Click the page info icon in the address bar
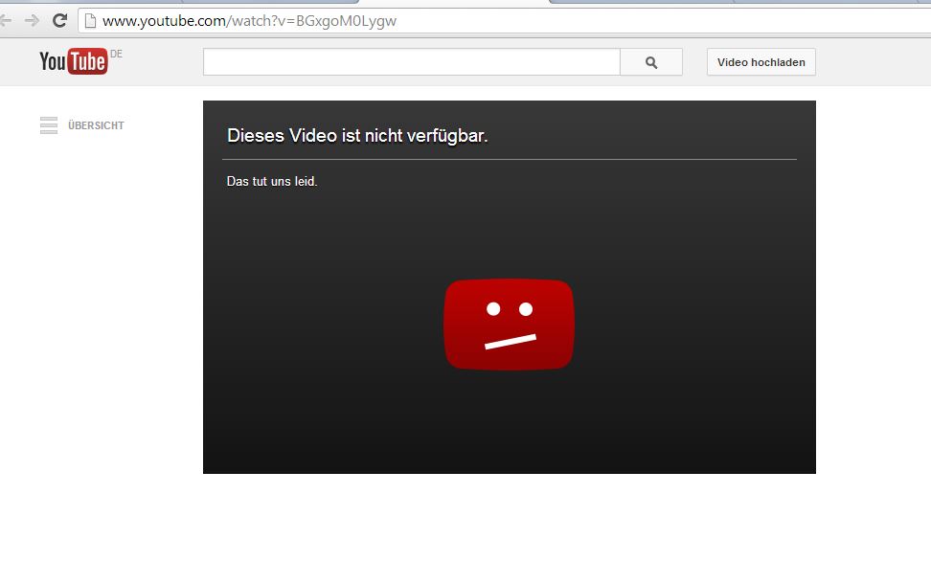 pos(91,20)
